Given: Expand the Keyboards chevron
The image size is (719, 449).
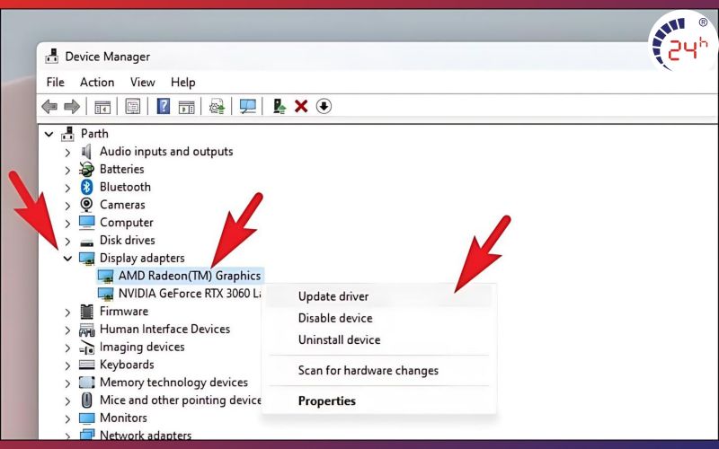Looking at the screenshot, I should [x=68, y=365].
